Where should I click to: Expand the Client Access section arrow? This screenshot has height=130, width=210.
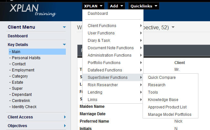coord(65,117)
